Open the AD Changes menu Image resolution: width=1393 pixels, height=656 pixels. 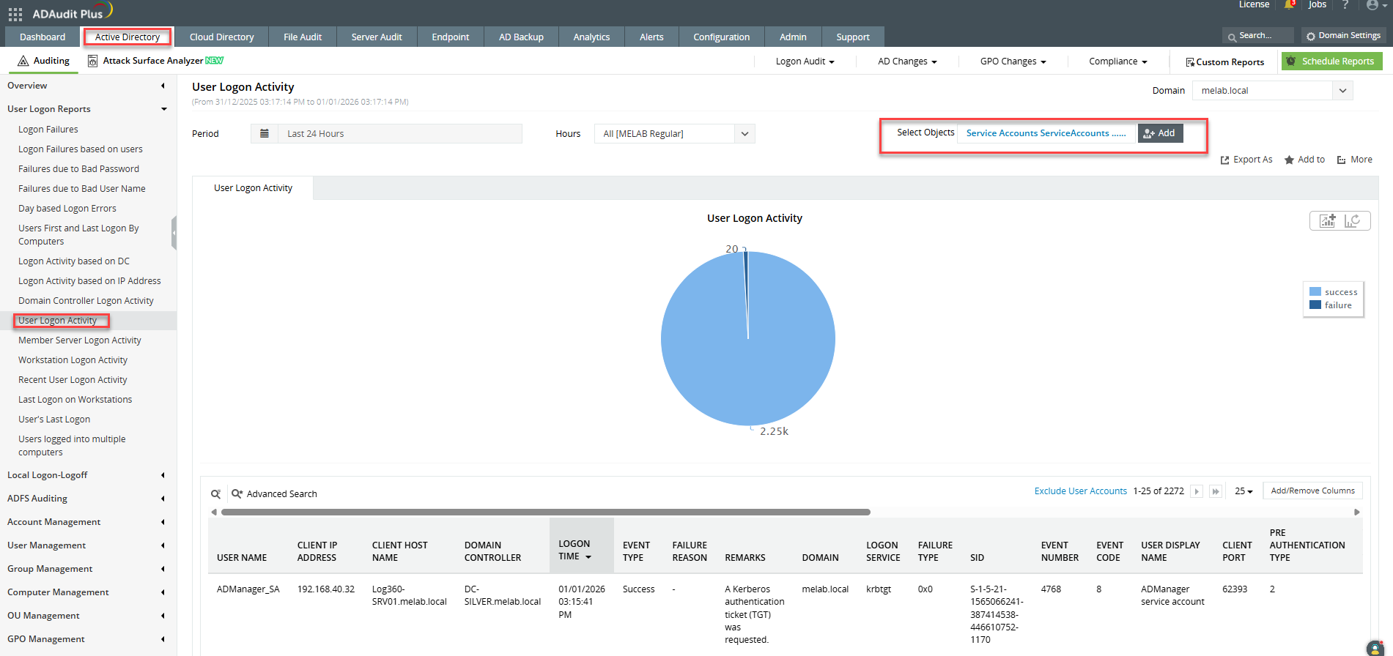907,61
